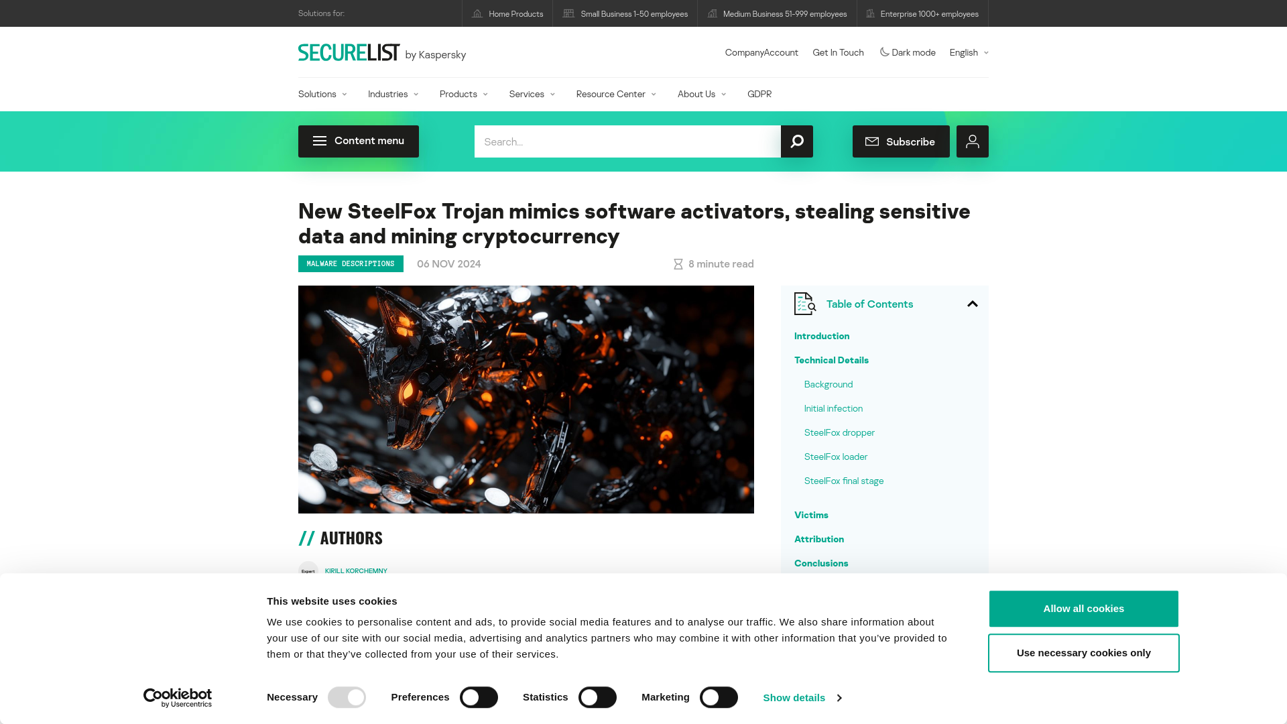The width and height of the screenshot is (1287, 724).
Task: Click the Subscribe envelope icon
Action: click(x=873, y=141)
